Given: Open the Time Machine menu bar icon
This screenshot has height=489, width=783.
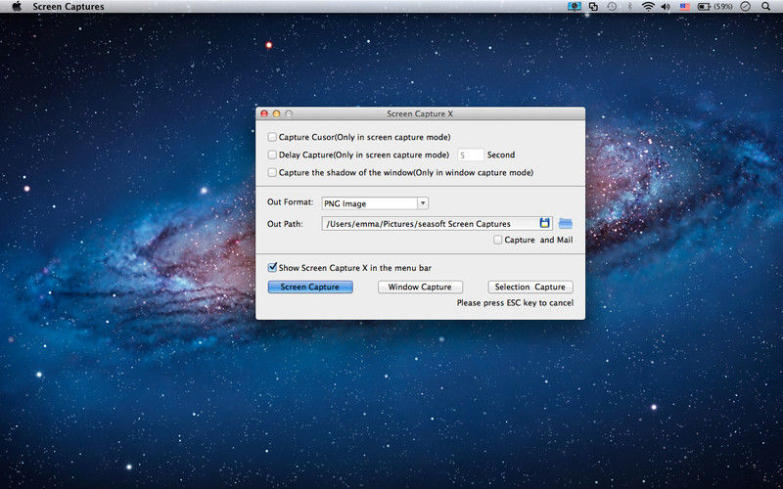Looking at the screenshot, I should pos(612,7).
